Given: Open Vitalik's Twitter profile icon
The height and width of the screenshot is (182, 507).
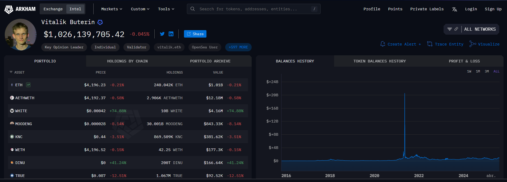Looking at the screenshot, I should coord(162,34).
